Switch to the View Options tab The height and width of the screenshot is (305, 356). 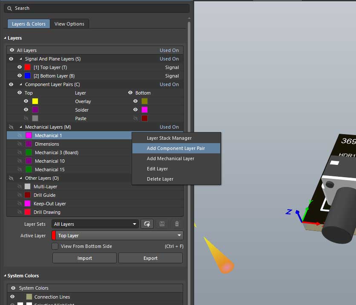point(69,24)
